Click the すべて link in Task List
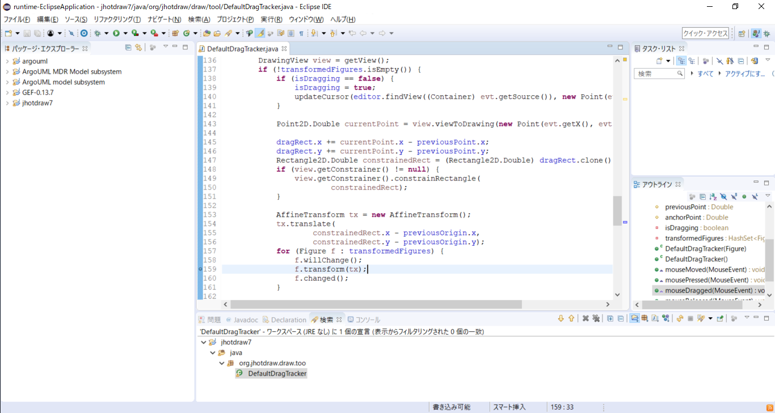Image resolution: width=775 pixels, height=413 pixels. click(x=705, y=74)
